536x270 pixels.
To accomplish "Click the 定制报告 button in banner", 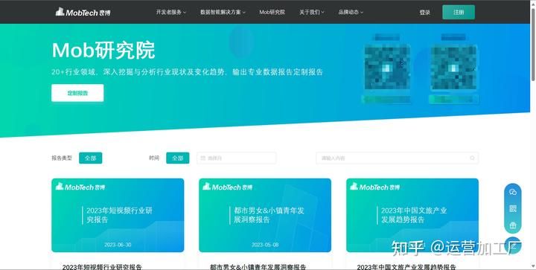I will point(77,93).
